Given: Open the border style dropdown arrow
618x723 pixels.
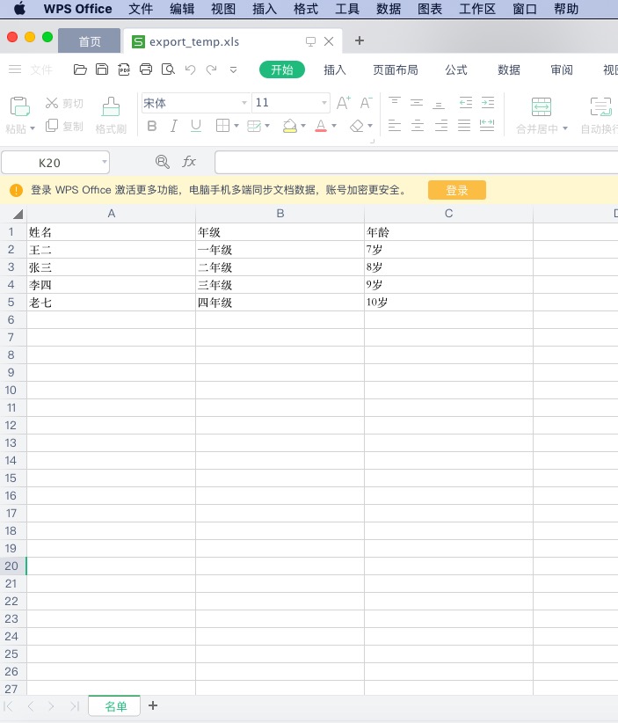Looking at the screenshot, I should tap(236, 126).
